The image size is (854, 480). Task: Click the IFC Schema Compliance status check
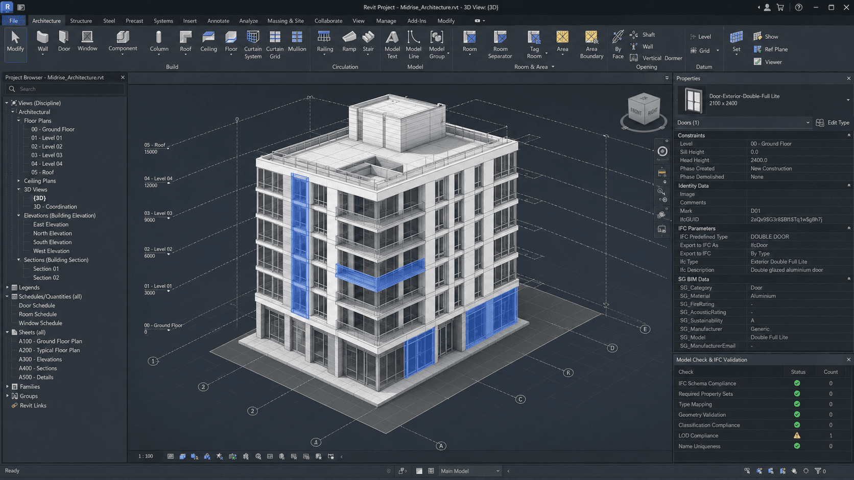[797, 383]
